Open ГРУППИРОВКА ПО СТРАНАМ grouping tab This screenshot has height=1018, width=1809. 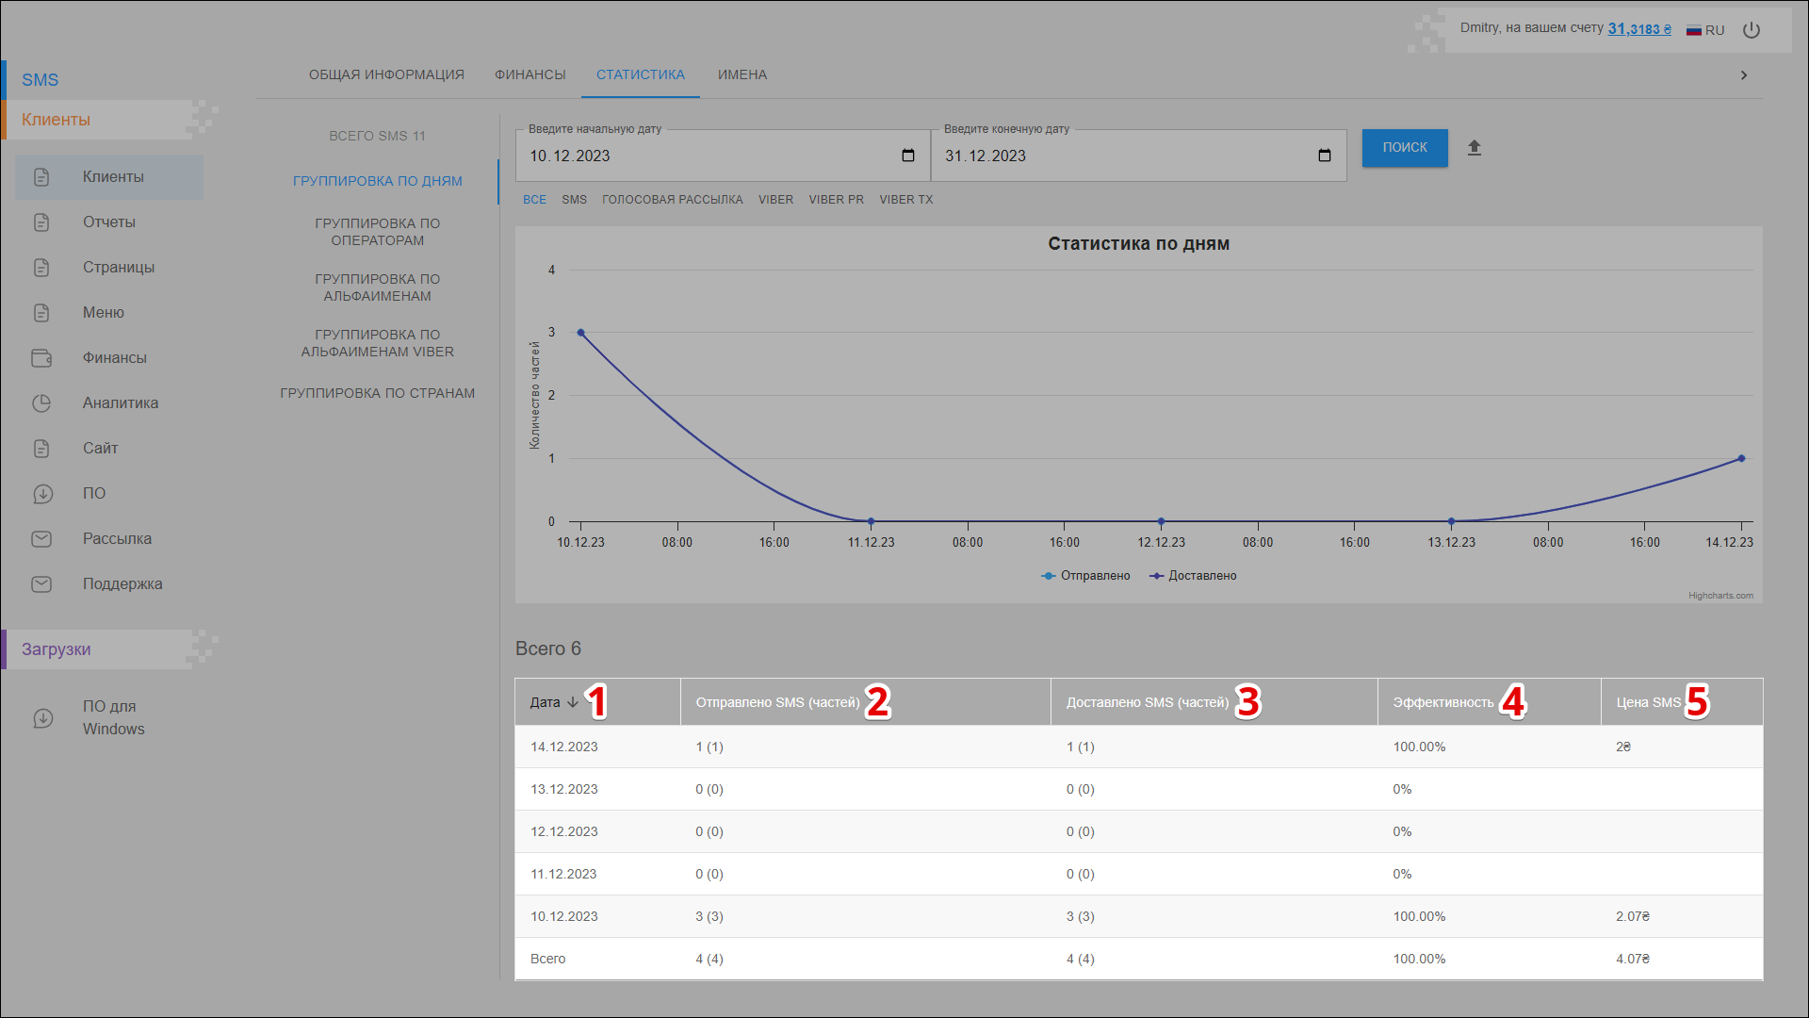[x=377, y=393]
